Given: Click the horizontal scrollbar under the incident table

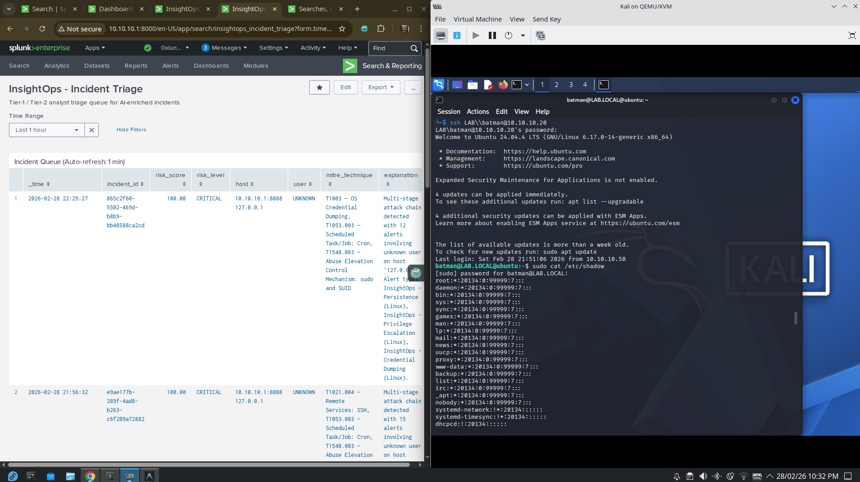Looking at the screenshot, I should click(x=209, y=465).
